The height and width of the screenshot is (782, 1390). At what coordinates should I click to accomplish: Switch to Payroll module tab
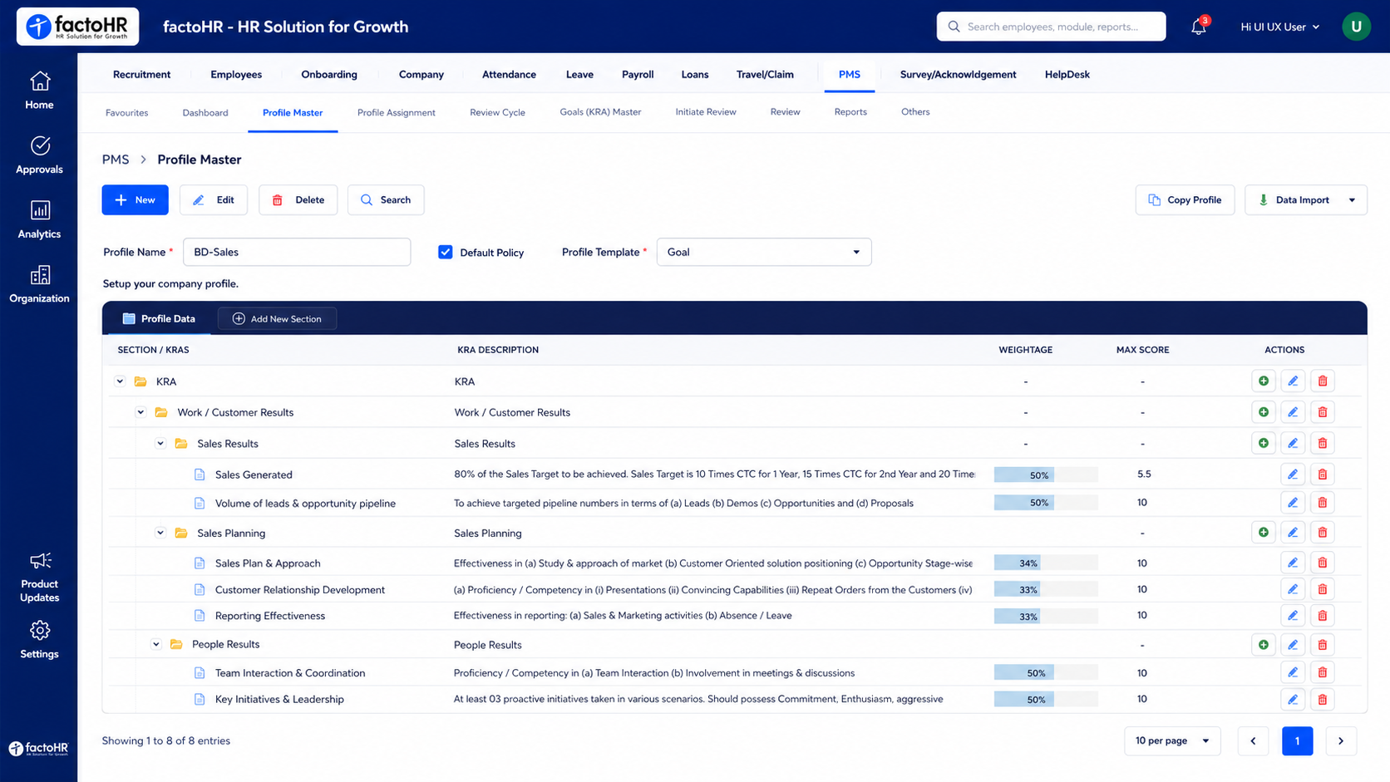point(638,74)
